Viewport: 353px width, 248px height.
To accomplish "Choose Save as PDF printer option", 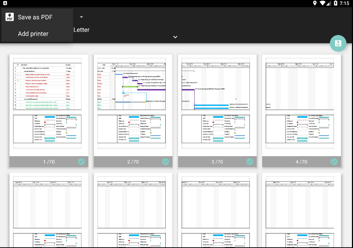I will pos(37,17).
